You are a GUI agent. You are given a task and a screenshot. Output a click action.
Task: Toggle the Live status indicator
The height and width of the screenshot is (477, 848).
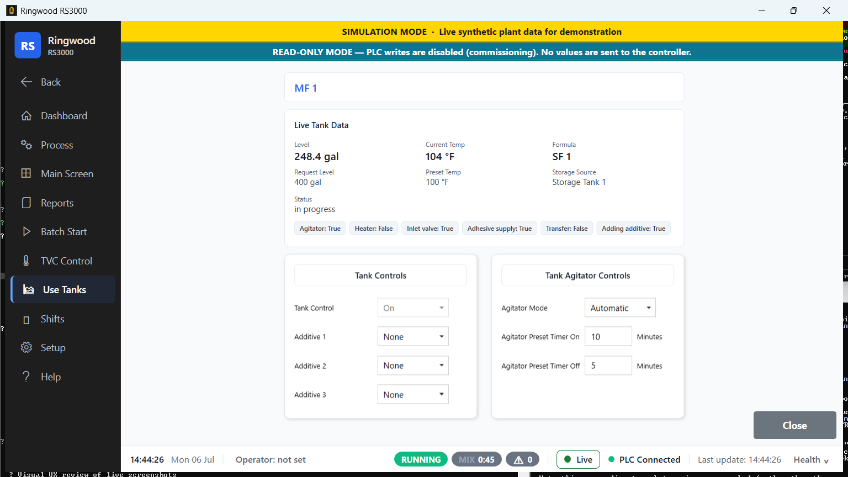coord(578,459)
